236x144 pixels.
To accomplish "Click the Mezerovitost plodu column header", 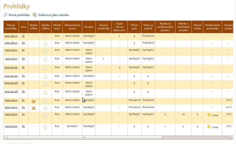I will pyautogui.click(x=72, y=27).
